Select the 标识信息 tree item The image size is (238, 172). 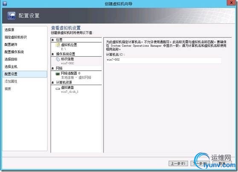tap(76, 61)
